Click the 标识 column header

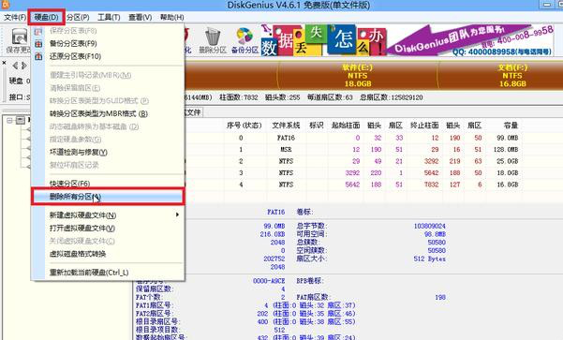(316, 126)
